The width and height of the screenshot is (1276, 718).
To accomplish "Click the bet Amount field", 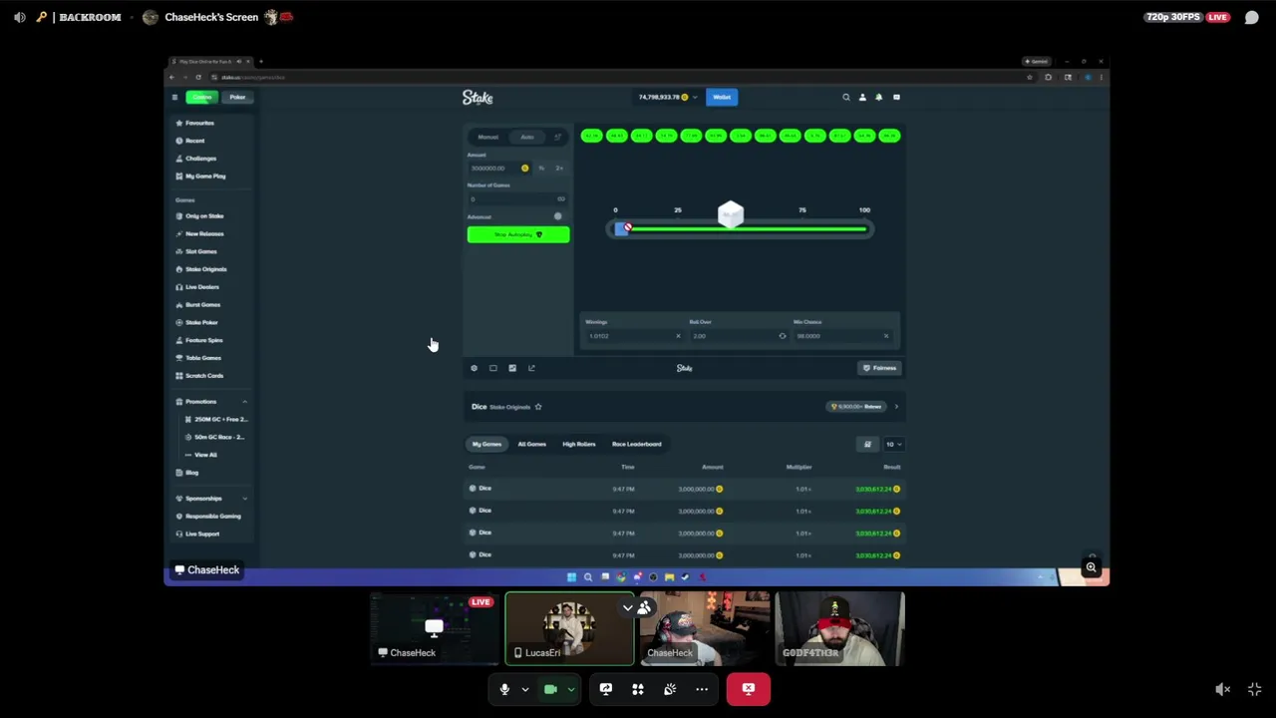I will click(x=500, y=169).
